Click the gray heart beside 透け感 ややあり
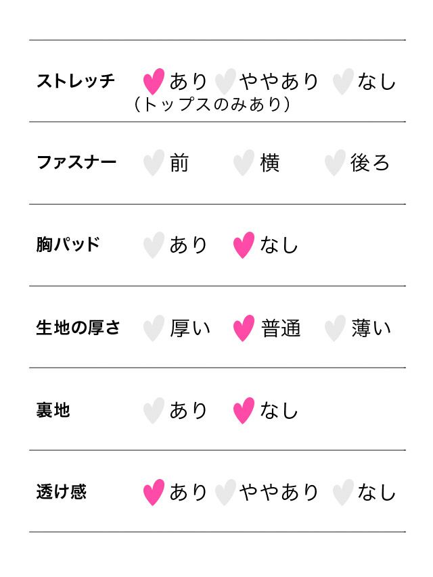Viewport: 433px width, 577px height. coord(225,492)
